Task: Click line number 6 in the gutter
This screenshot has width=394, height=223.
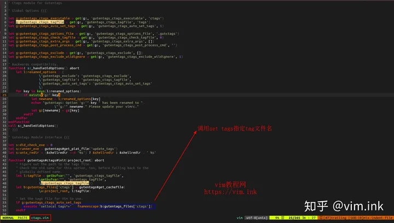Action: (5, 22)
